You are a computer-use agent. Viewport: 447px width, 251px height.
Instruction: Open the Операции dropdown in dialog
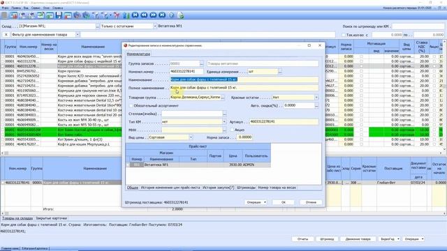(x=256, y=202)
